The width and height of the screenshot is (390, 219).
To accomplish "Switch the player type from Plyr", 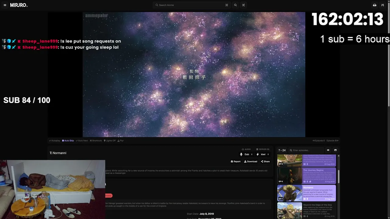I will (121, 141).
